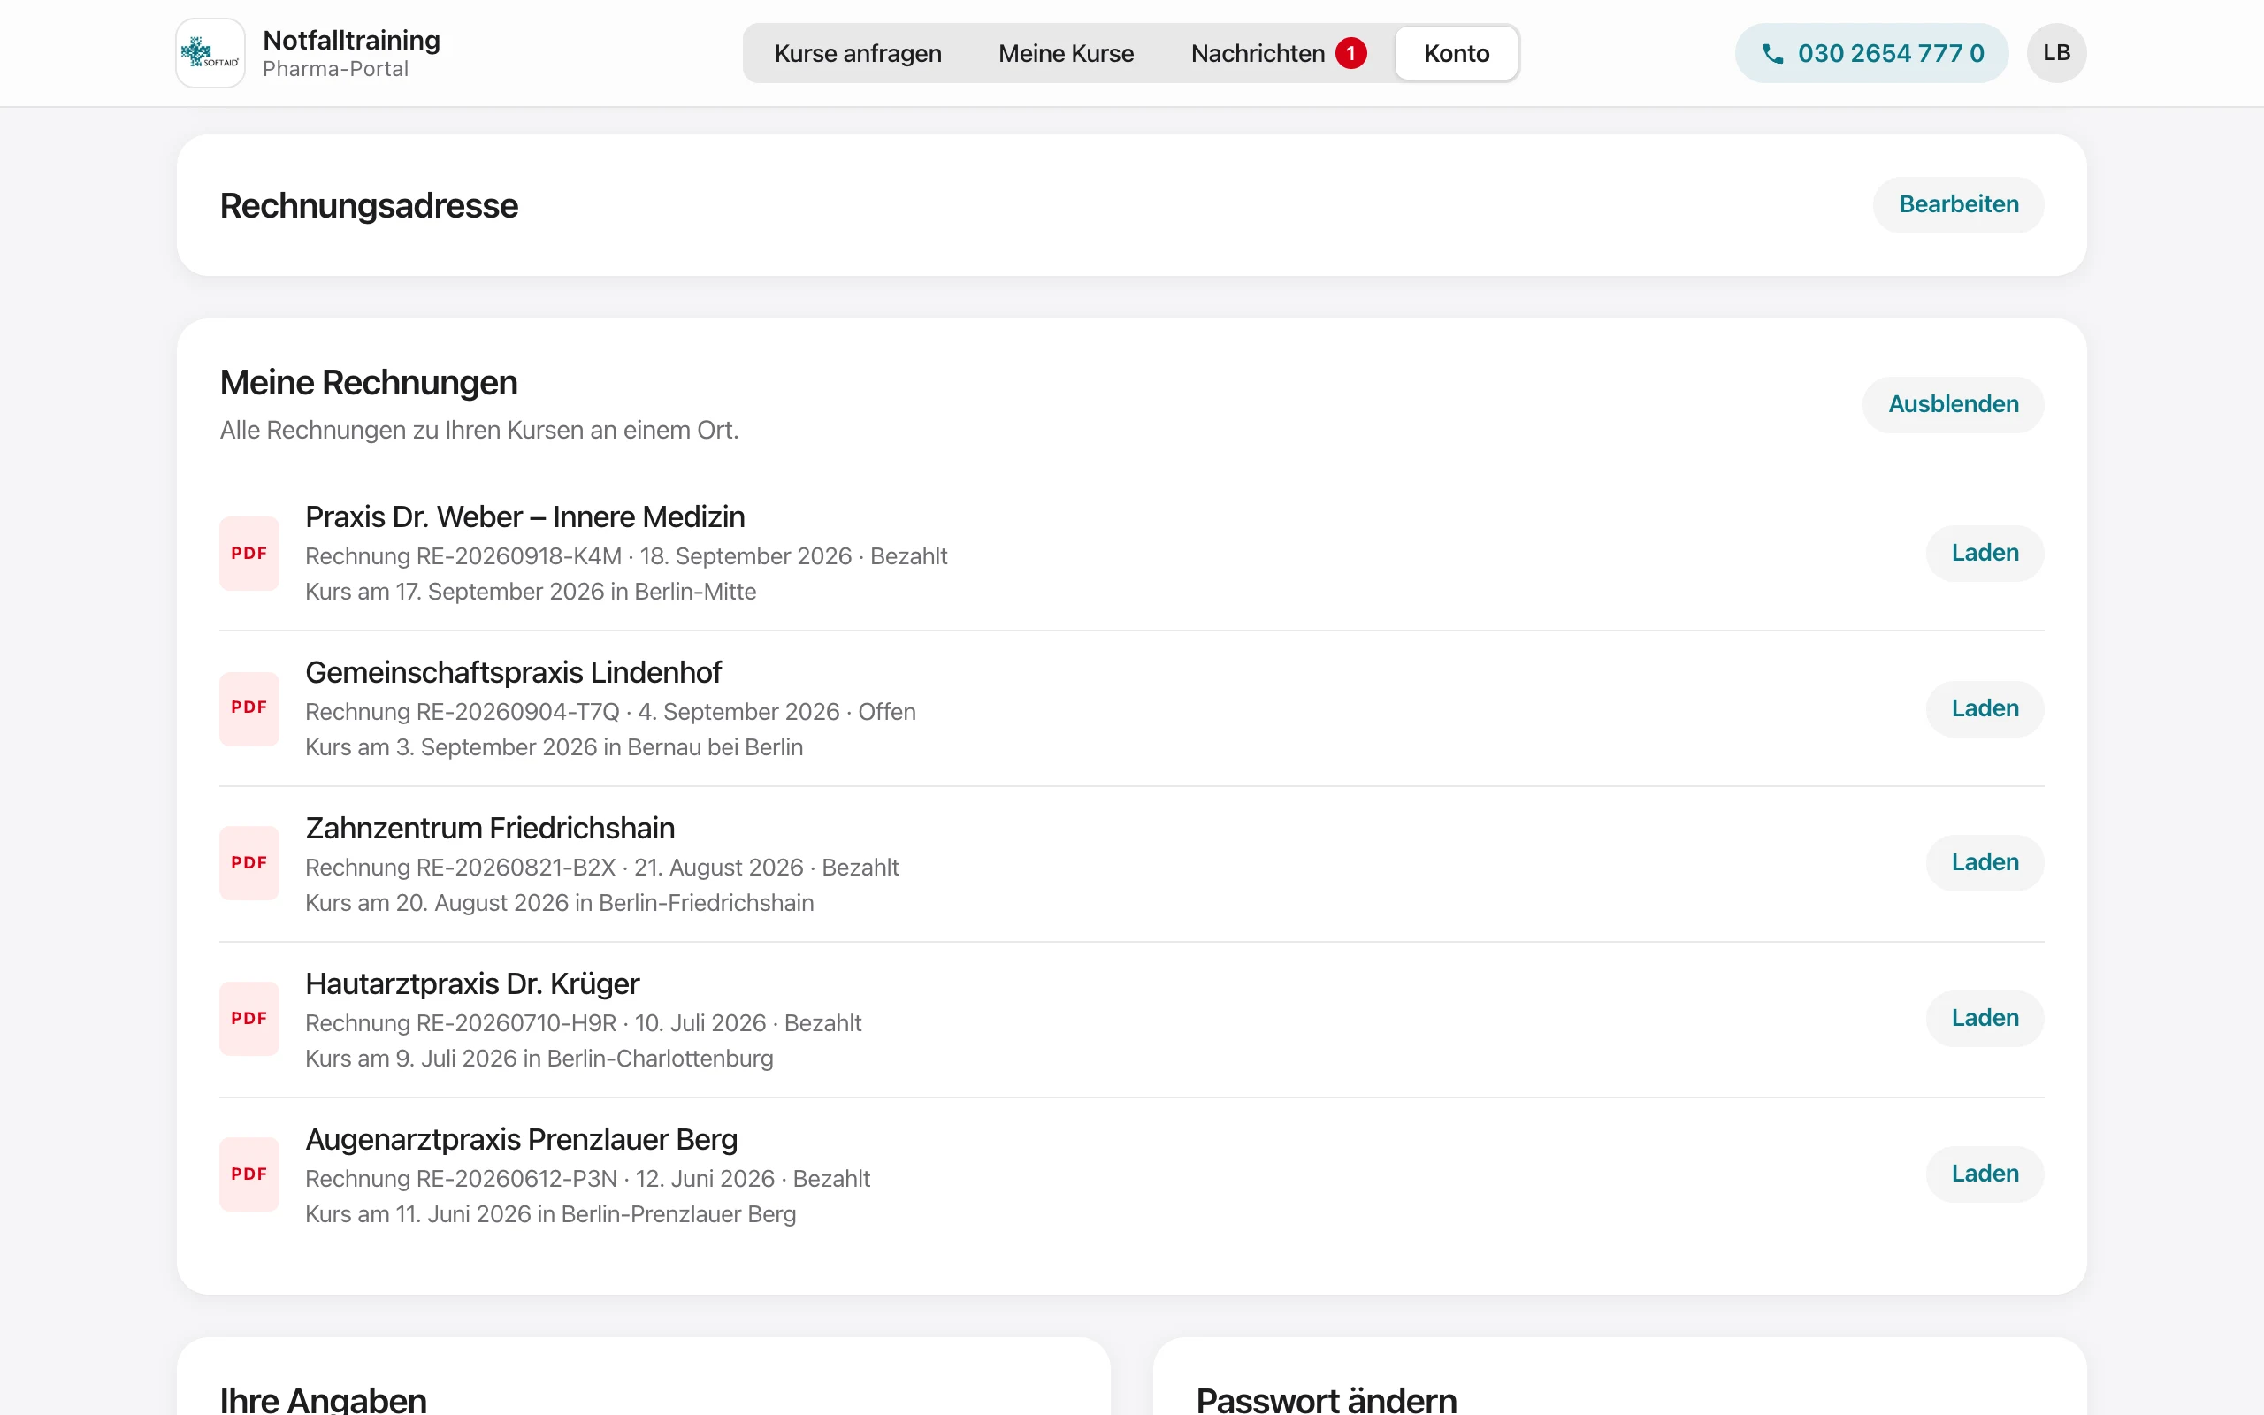Click the Softaid logo icon

click(x=210, y=53)
